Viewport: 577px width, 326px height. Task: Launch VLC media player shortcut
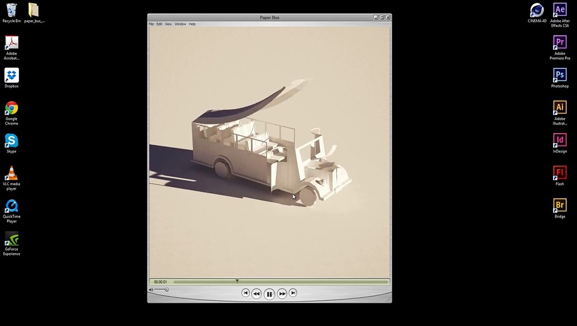(11, 178)
